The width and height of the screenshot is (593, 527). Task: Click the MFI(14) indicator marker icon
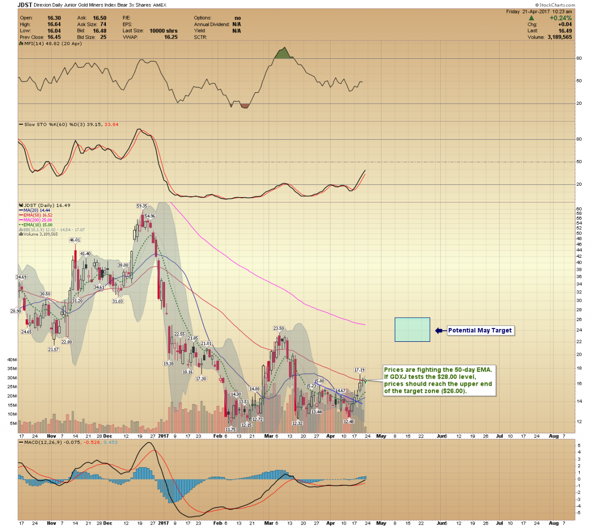pyautogui.click(x=21, y=44)
